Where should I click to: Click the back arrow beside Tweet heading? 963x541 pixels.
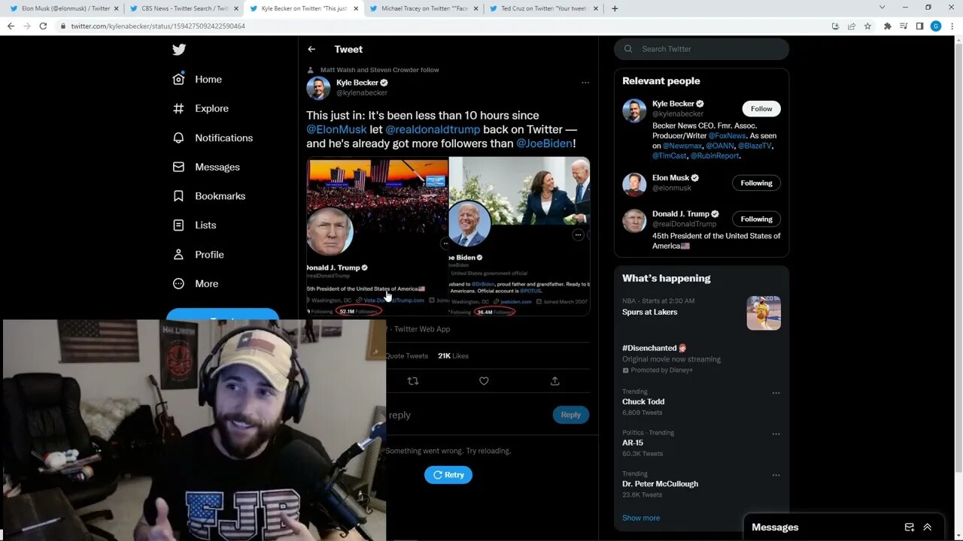click(311, 49)
